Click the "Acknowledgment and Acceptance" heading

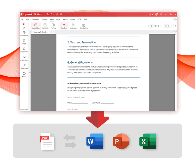click(84, 83)
